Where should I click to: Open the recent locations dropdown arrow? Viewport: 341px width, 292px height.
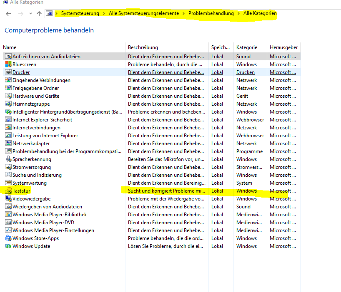[30, 14]
